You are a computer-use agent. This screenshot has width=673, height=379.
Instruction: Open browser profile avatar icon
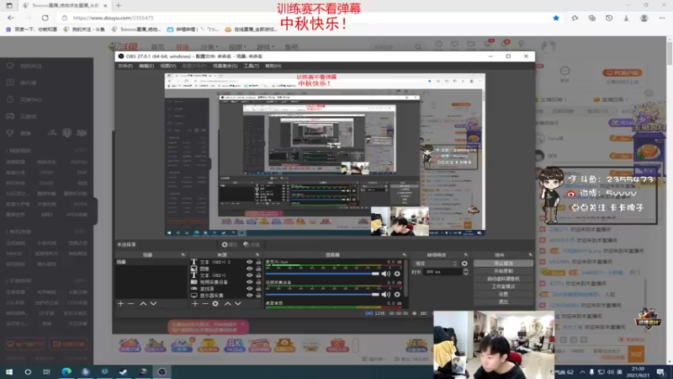[x=644, y=18]
